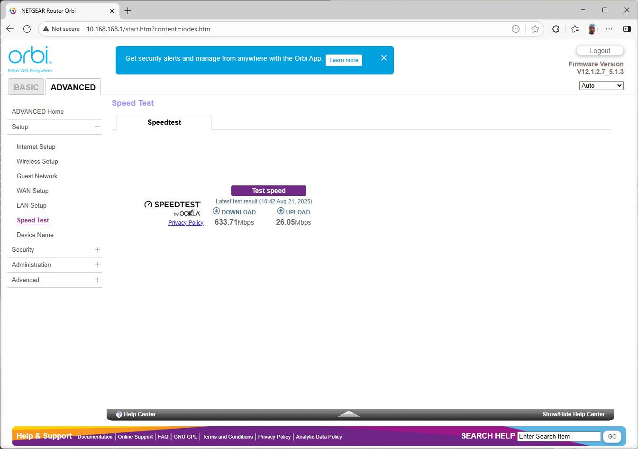Open Internet Setup page
638x449 pixels.
pyautogui.click(x=36, y=147)
